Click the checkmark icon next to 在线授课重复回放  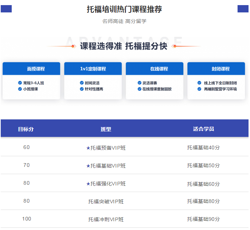click(x=139, y=89)
